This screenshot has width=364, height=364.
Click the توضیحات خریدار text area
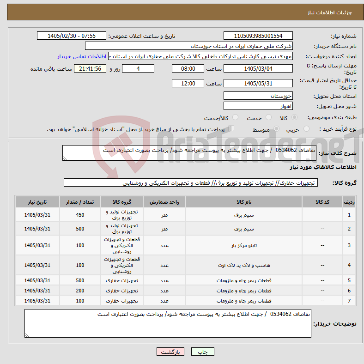168,323
